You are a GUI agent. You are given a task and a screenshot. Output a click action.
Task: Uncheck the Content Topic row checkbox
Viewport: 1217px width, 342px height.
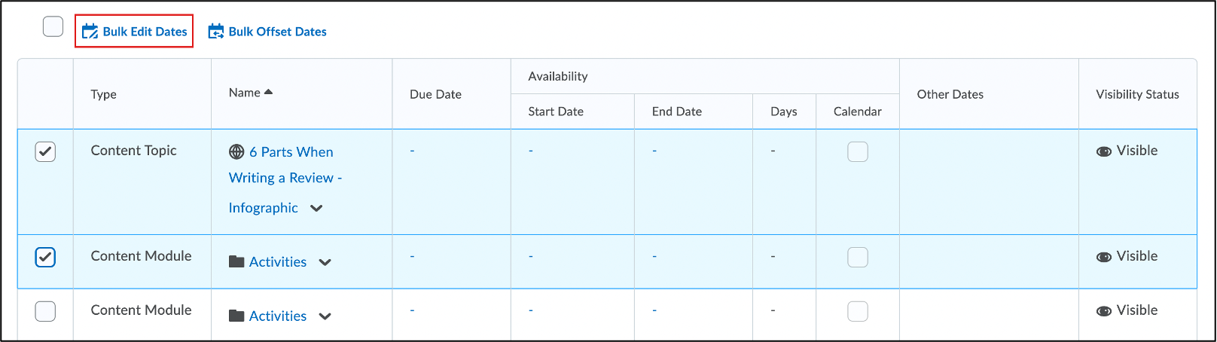click(45, 151)
